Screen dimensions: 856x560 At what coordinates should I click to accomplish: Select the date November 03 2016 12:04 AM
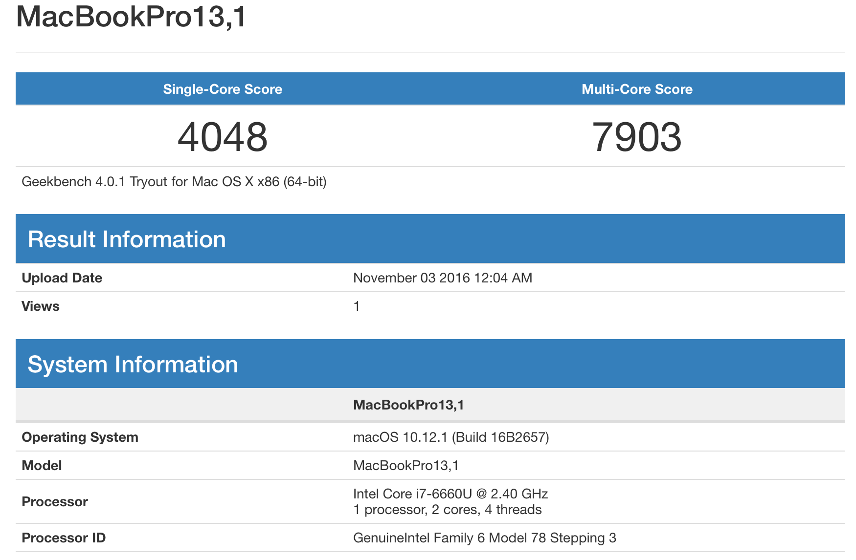(443, 278)
